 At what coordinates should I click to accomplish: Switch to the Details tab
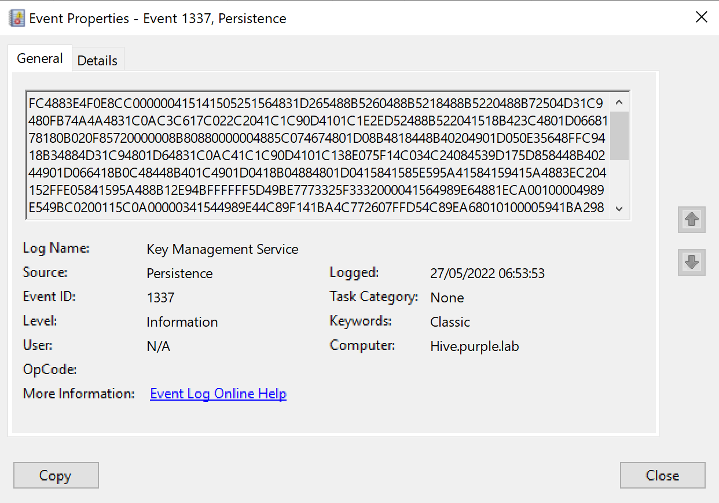(x=97, y=61)
